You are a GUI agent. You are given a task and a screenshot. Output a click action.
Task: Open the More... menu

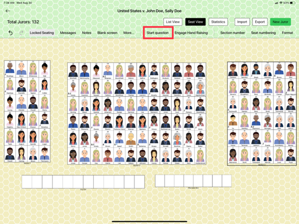[128, 33]
